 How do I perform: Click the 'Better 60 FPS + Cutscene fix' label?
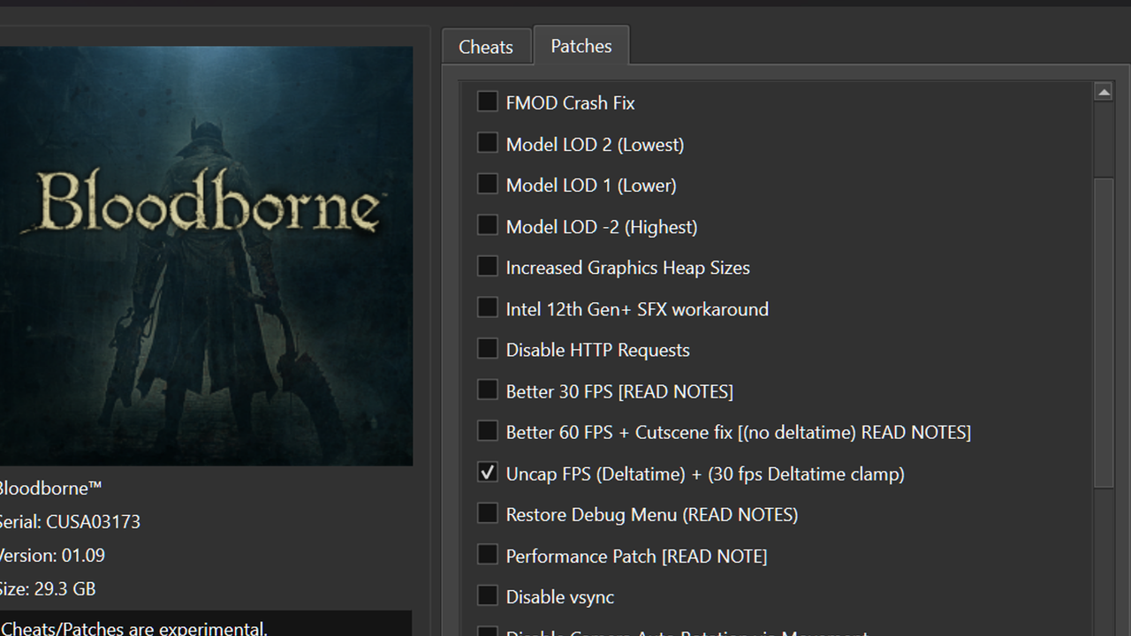(738, 433)
